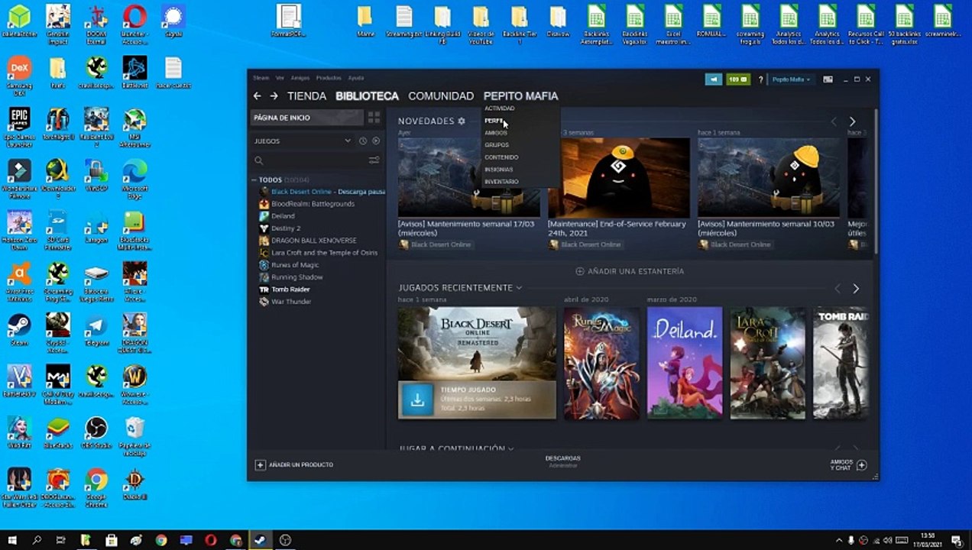Click the Página de inicio button
The height and width of the screenshot is (550, 972).
(x=307, y=118)
